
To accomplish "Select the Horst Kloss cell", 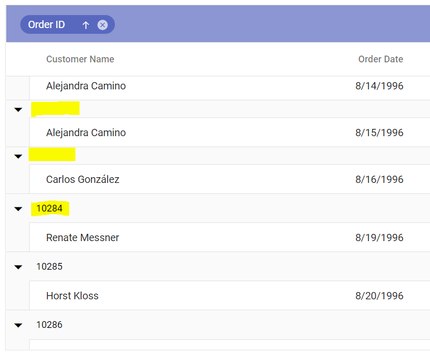I will click(x=72, y=296).
